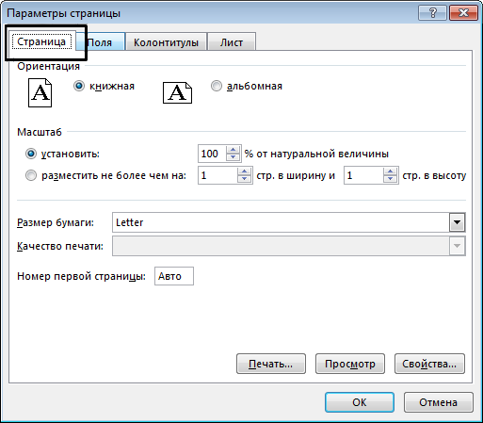
Task: Open the Колонтитулы tab
Action: click(166, 41)
